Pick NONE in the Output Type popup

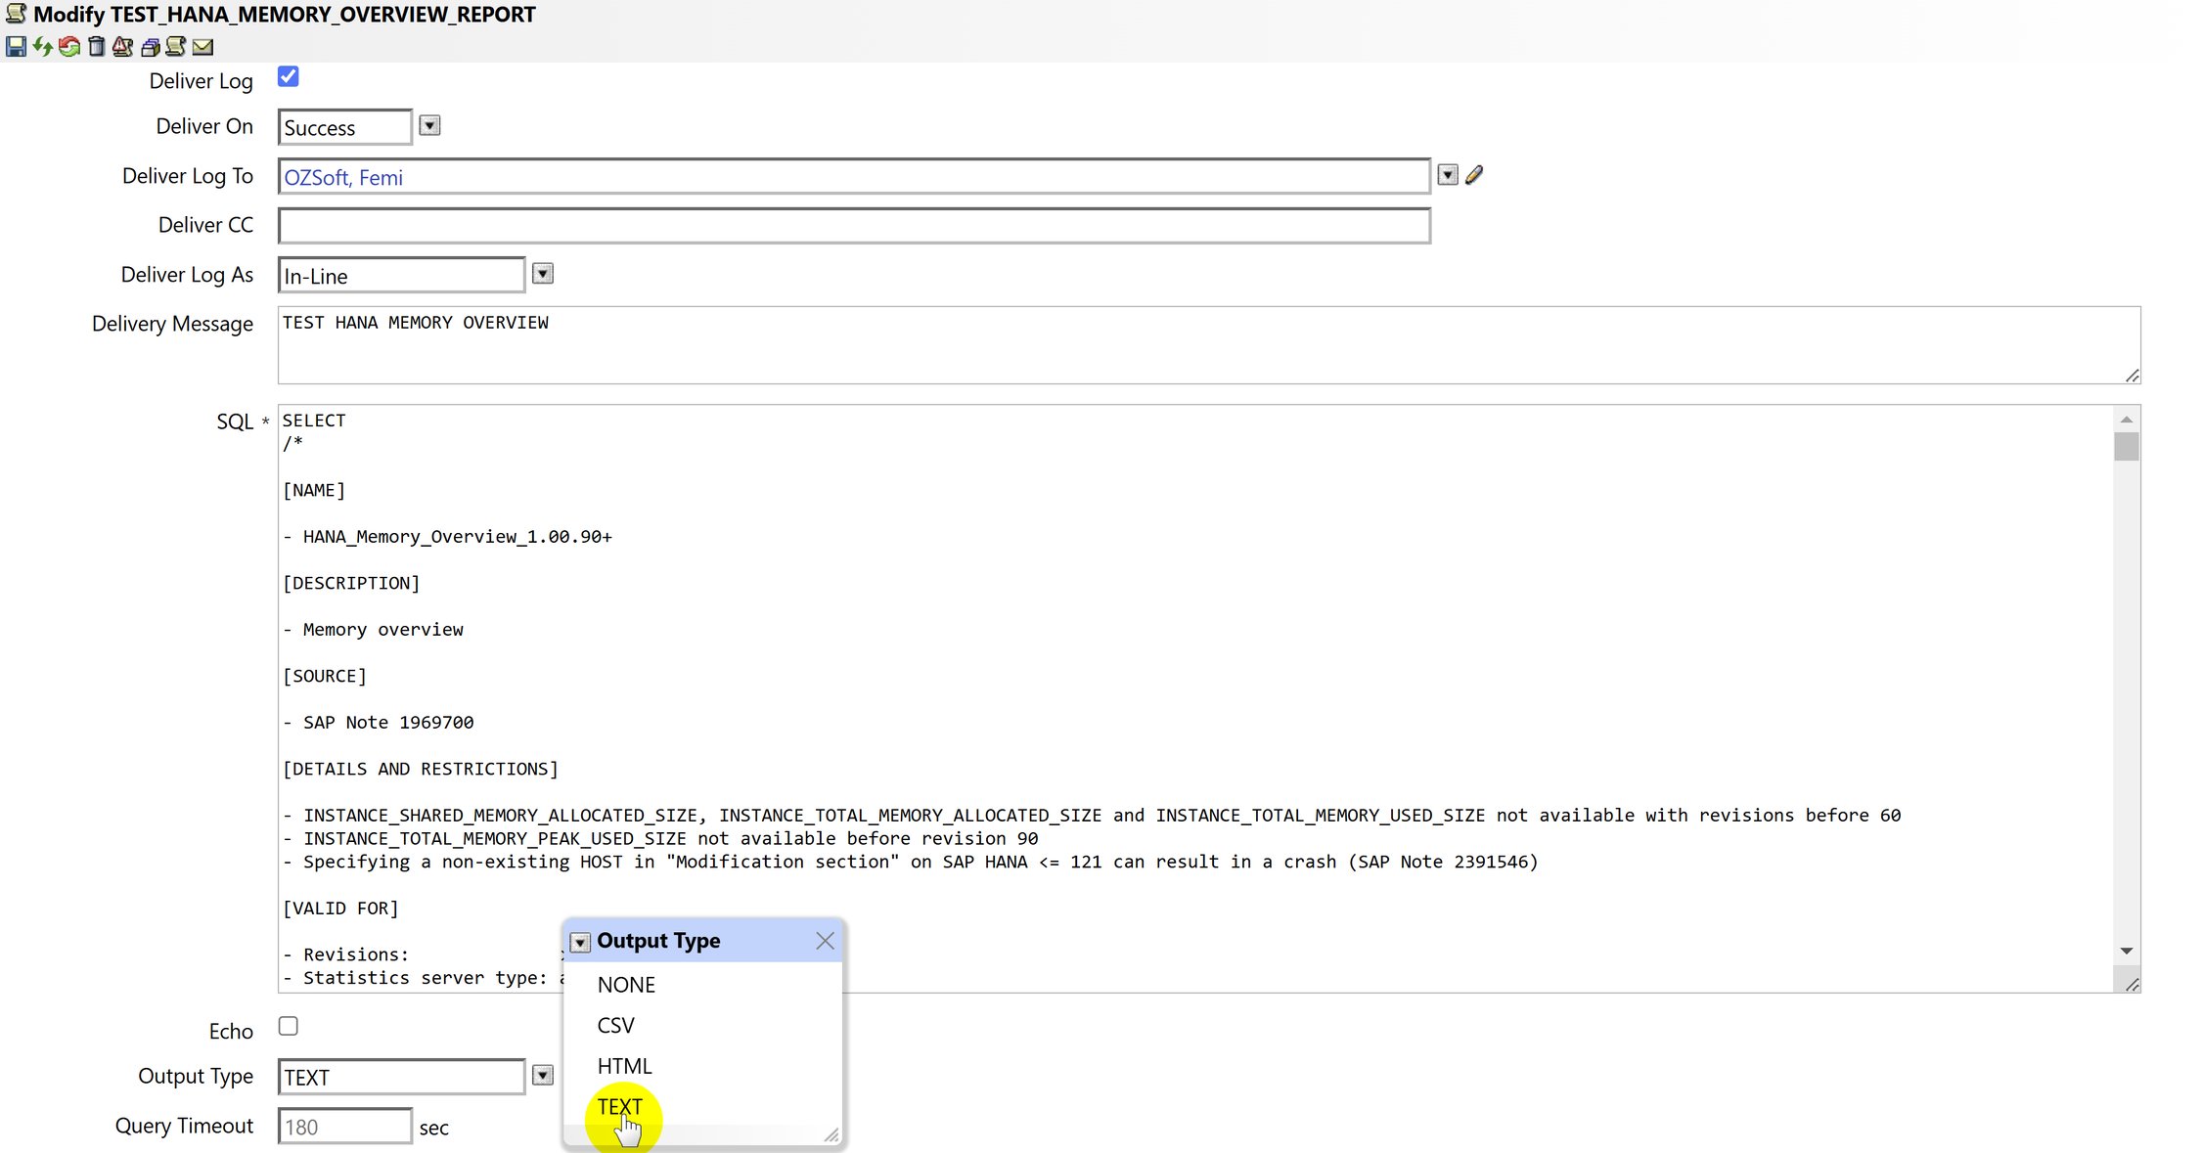pyautogui.click(x=626, y=985)
